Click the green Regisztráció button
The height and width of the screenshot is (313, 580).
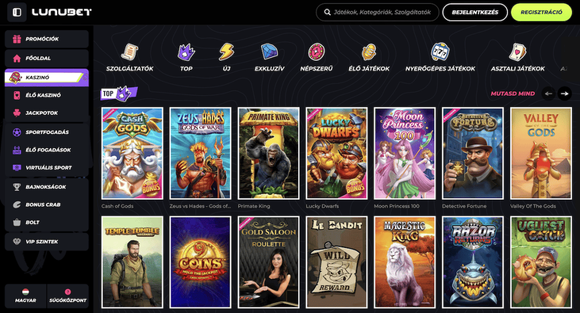[541, 12]
